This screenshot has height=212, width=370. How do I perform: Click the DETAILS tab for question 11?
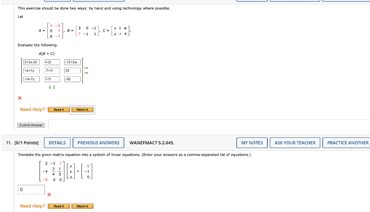point(57,143)
